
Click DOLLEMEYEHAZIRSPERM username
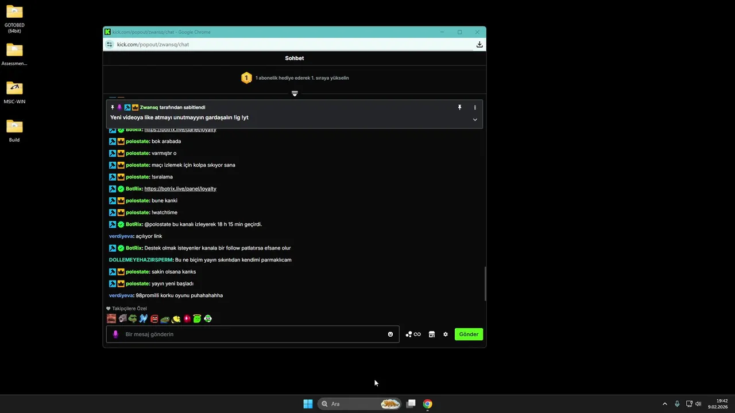[x=141, y=260]
